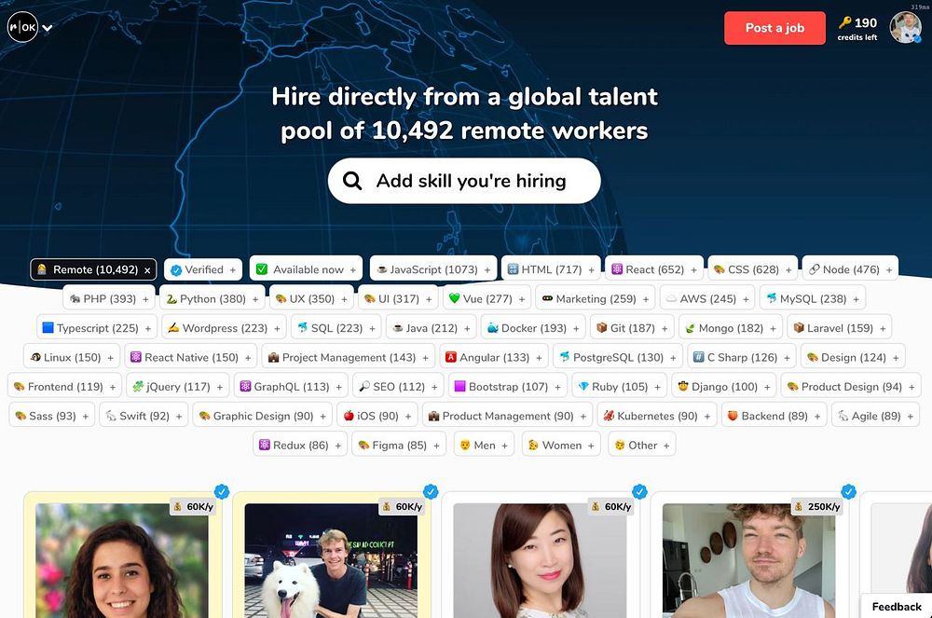
Task: Select the Redux (86) tag
Action: (x=300, y=445)
